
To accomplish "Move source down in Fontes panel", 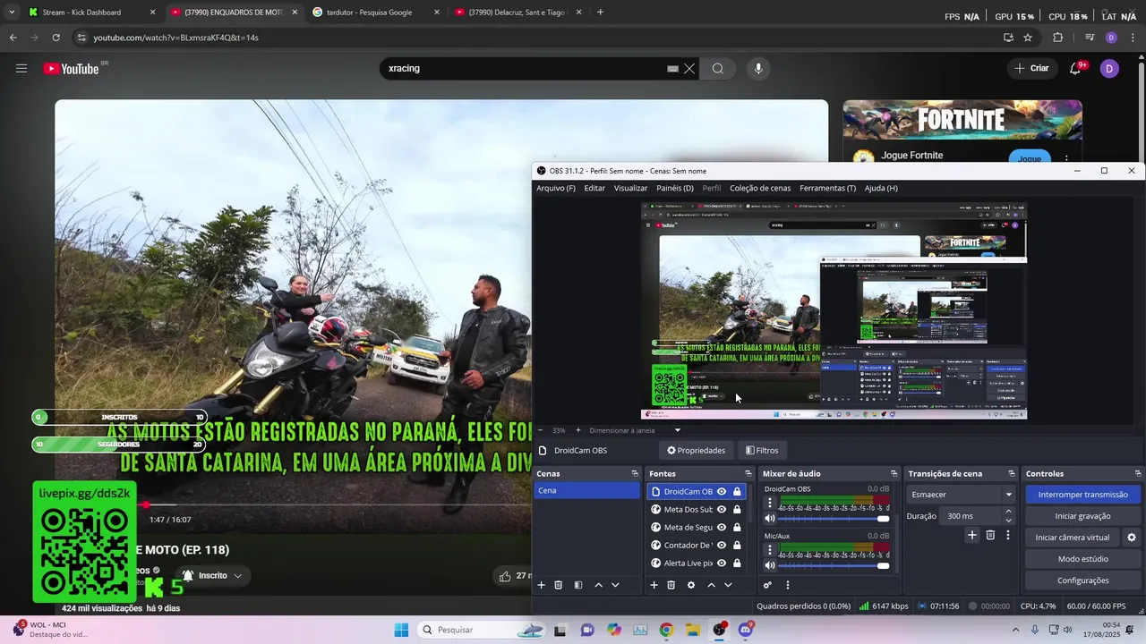I will click(x=728, y=585).
